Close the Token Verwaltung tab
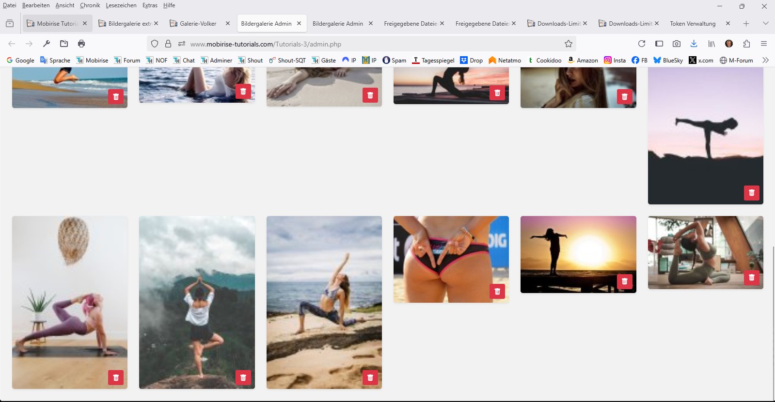The width and height of the screenshot is (775, 402). click(728, 23)
